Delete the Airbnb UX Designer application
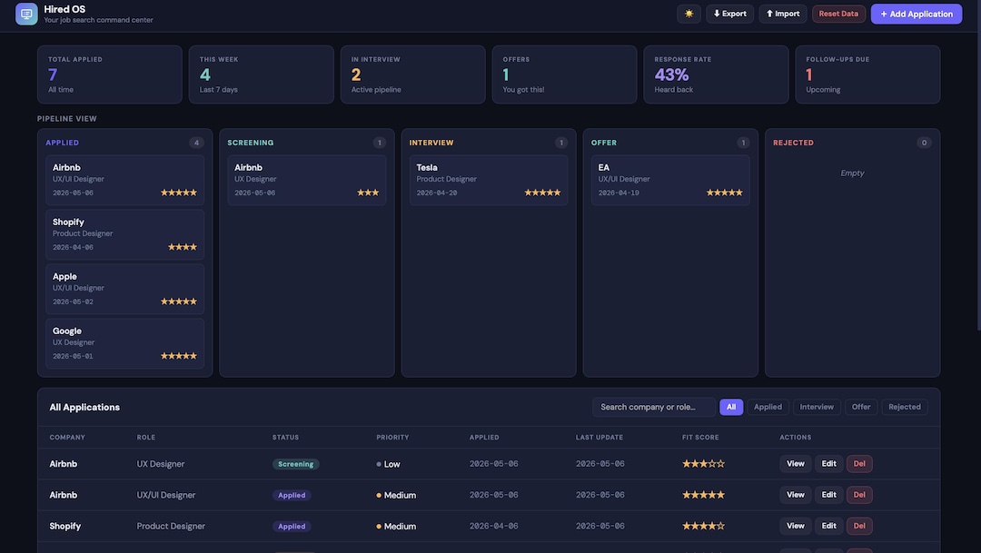The image size is (981, 553). (x=859, y=463)
